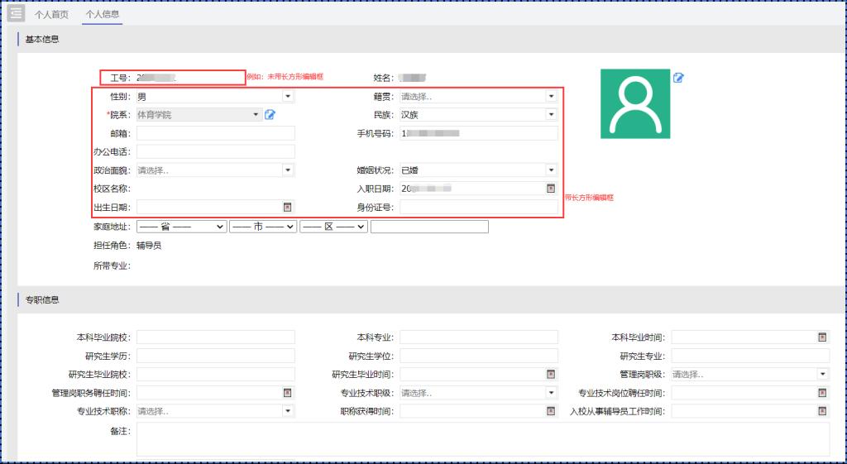847x464 pixels.
Task: Click calendar icon in 研究生毕业时间 field
Action: click(x=551, y=375)
